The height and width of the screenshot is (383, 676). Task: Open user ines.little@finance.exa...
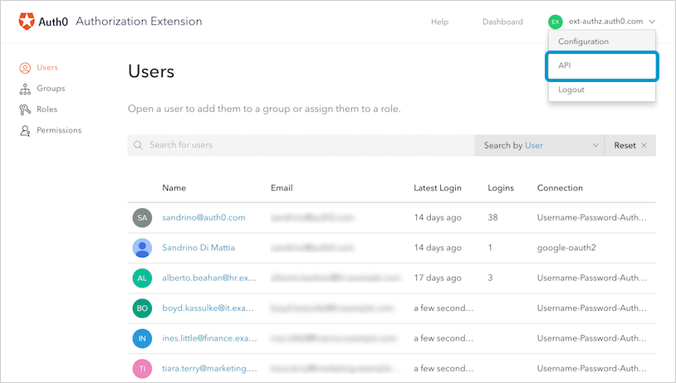pos(209,338)
